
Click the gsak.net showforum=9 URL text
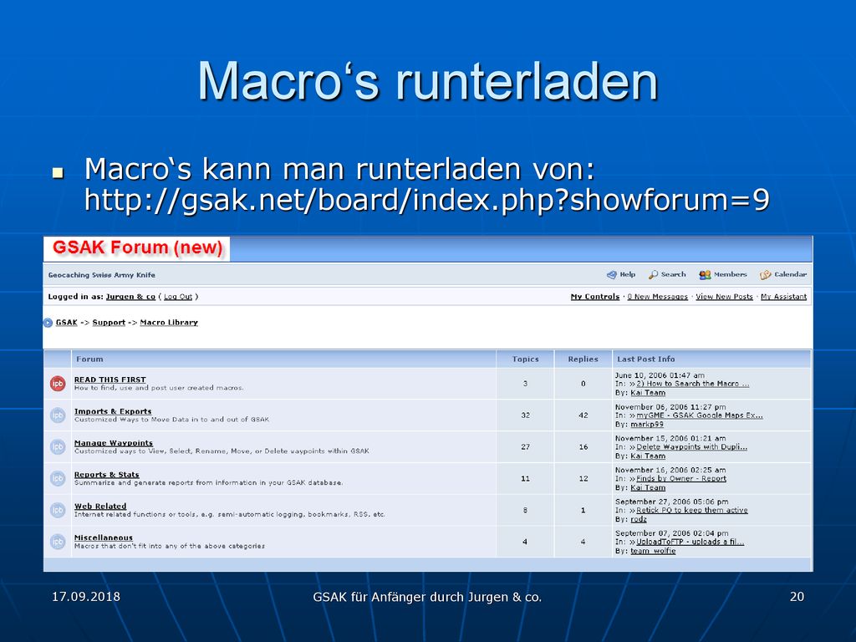[x=427, y=200]
